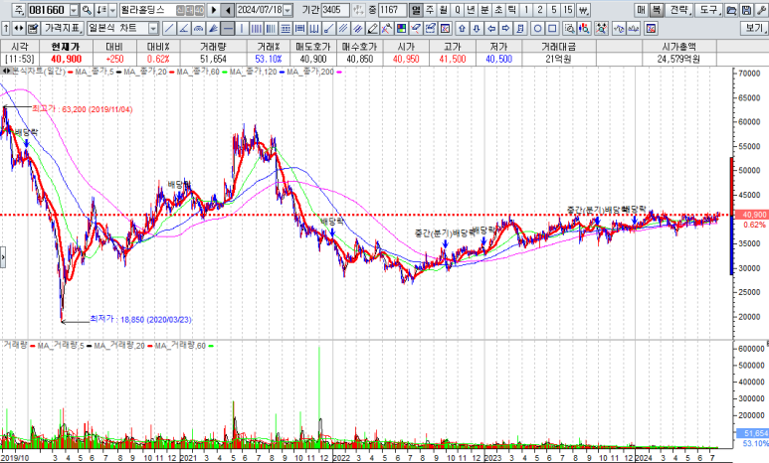Screen dimensions: 769x463
Task: Toggle the daily (일) period button
Action: point(416,9)
